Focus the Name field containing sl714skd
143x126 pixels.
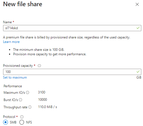pos(72,28)
